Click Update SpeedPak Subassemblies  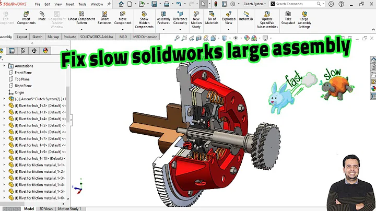pos(267,20)
